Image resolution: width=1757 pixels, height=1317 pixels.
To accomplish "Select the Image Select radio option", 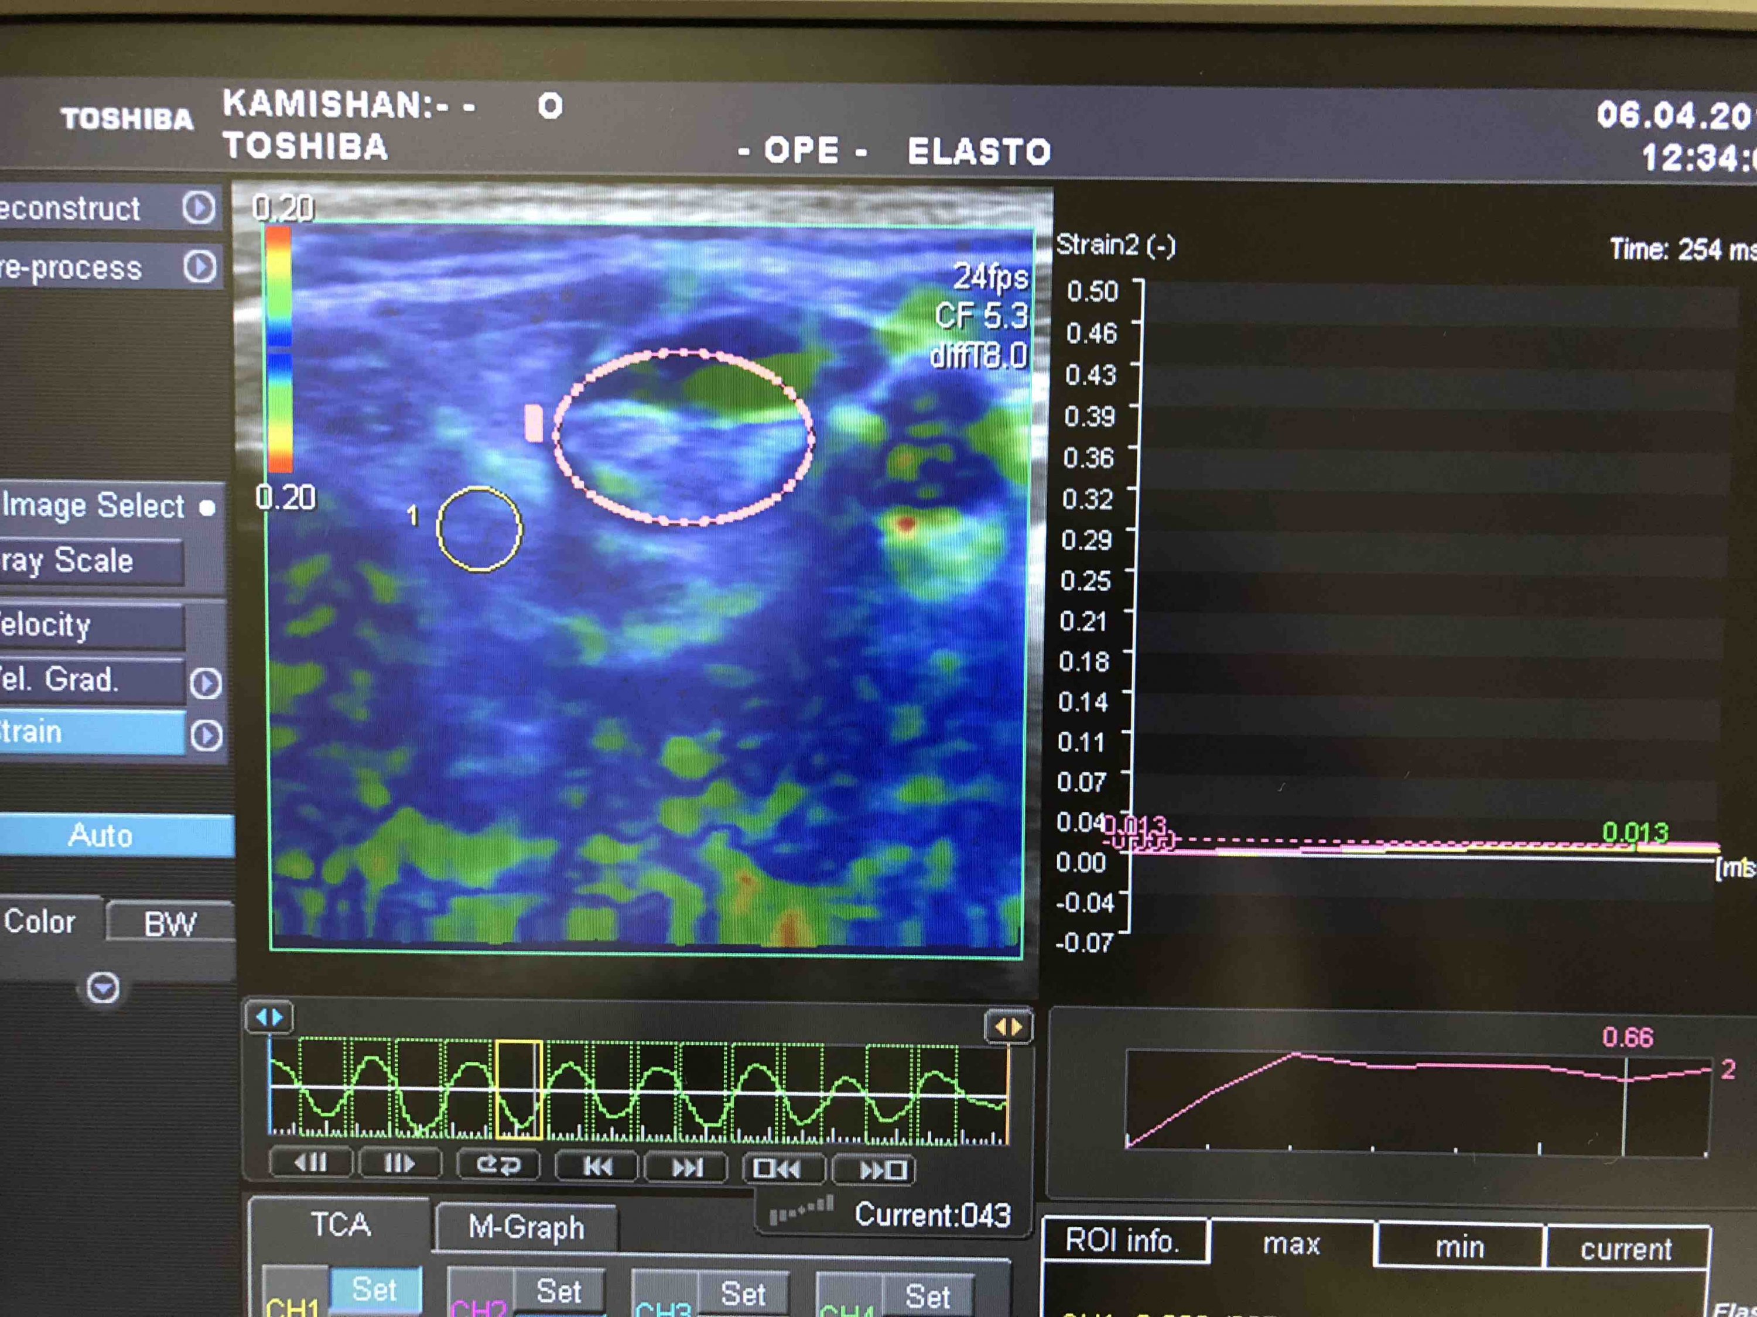I will [x=207, y=508].
